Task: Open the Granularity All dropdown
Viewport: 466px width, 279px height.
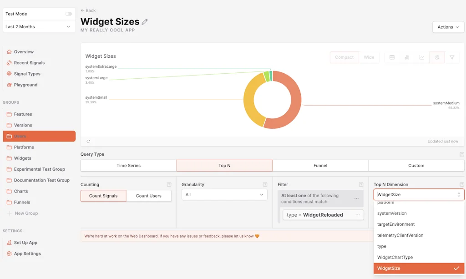Action: [x=224, y=195]
